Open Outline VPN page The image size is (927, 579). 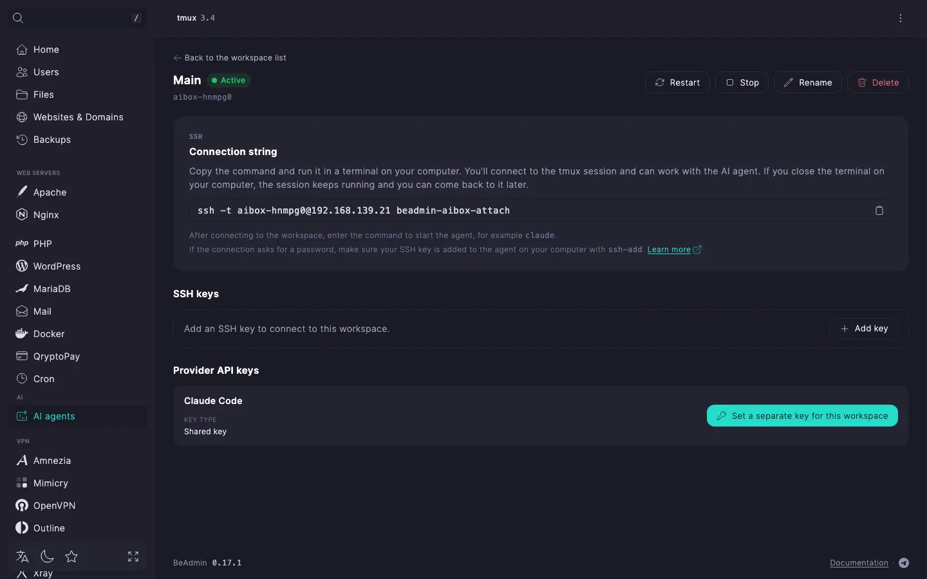[77, 528]
